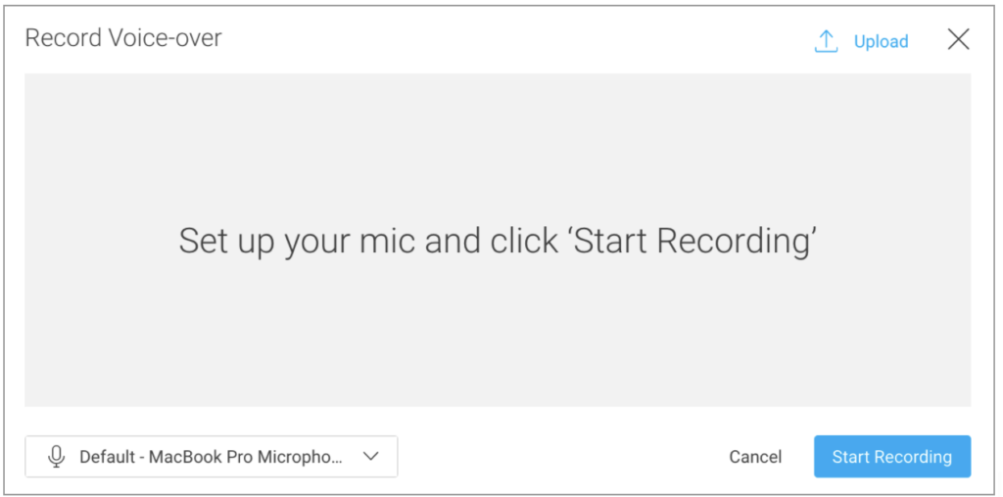Click the truncated MacBook Pro Micropho... label
1003x497 pixels.
pos(212,457)
